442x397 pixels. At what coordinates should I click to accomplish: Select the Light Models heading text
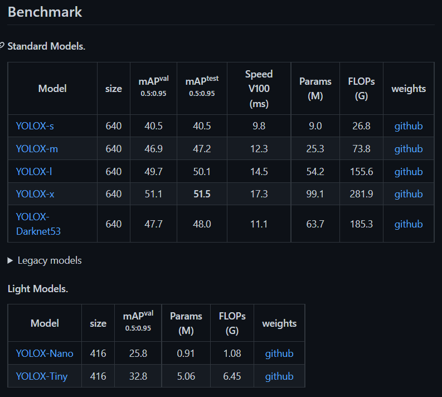(38, 289)
